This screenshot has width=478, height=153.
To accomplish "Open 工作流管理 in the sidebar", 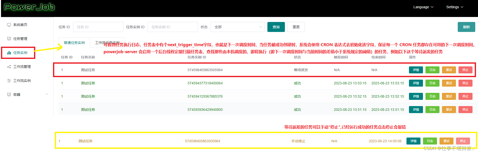I will click(22, 67).
